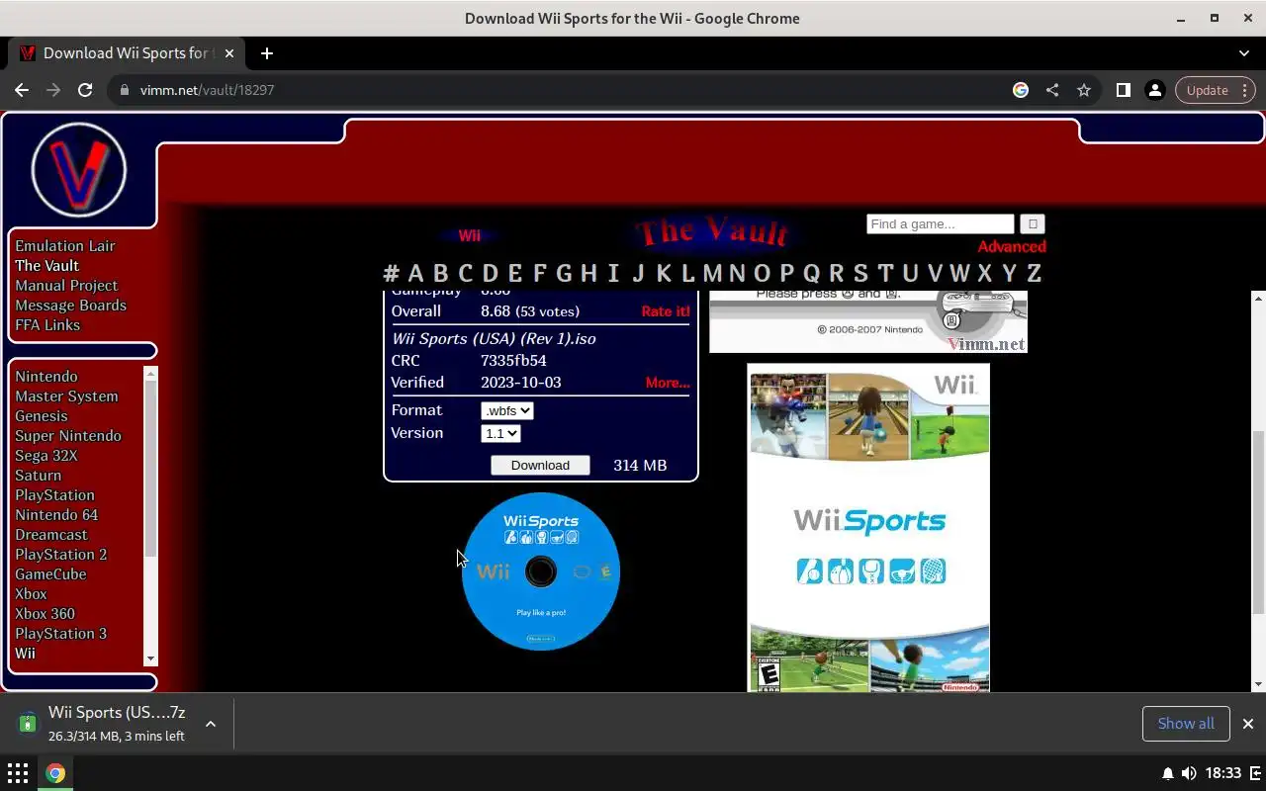Click the Download button
The image size is (1266, 791).
[540, 465]
